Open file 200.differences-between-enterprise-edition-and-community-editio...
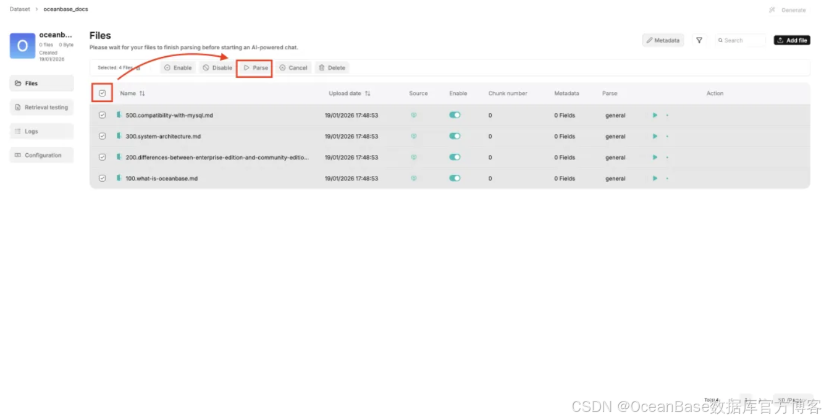The width and height of the screenshot is (824, 420). (x=217, y=157)
